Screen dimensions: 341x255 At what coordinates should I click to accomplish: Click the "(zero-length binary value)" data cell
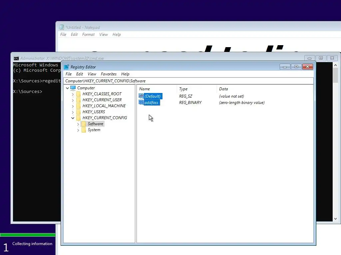tap(242, 103)
